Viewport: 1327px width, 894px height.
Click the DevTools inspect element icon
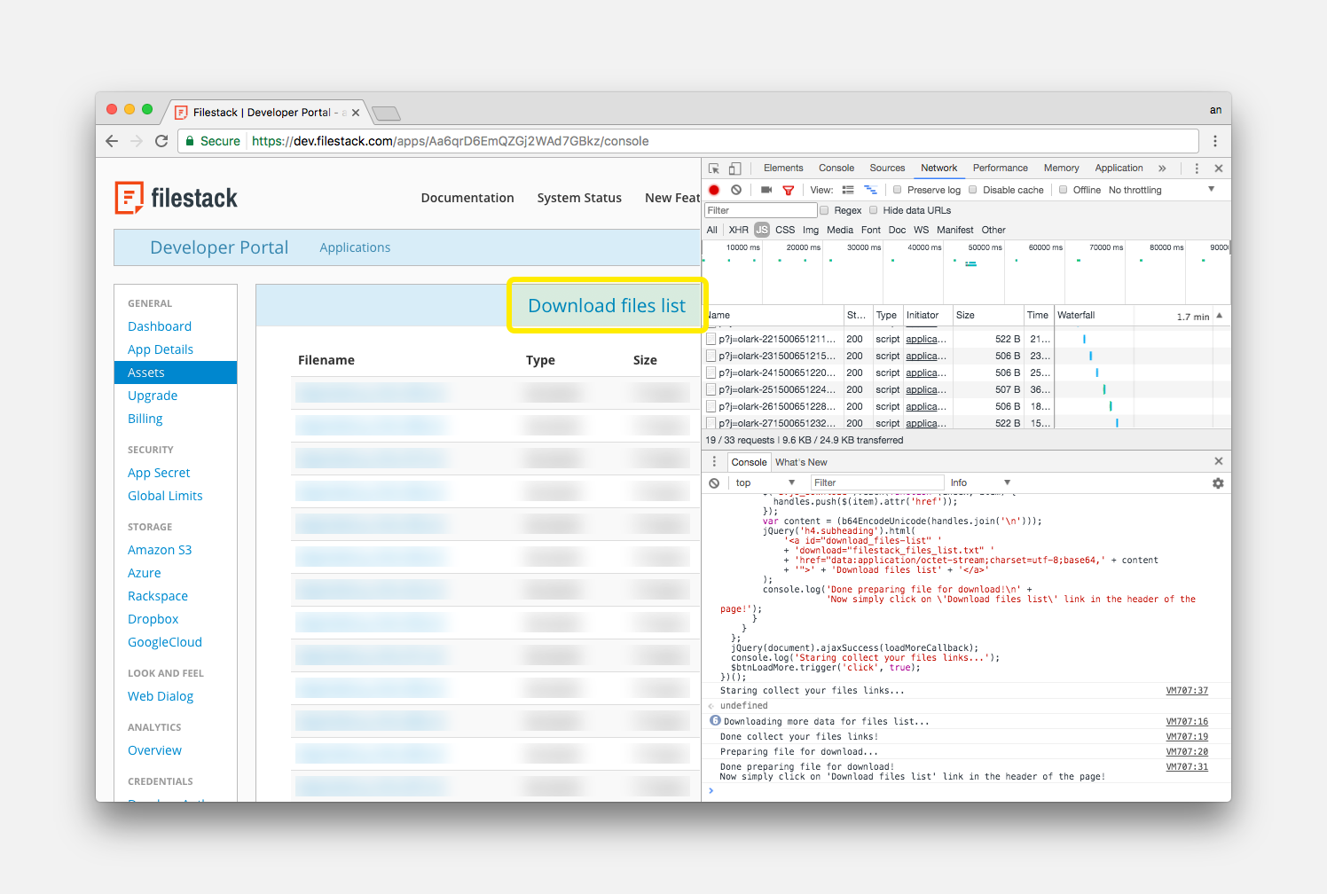tap(714, 169)
